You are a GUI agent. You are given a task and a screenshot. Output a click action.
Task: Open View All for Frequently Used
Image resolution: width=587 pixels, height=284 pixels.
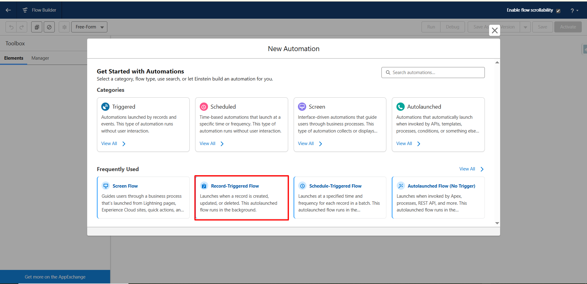[467, 169]
